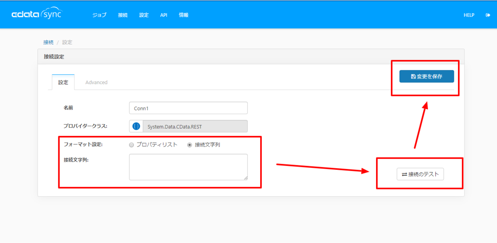Click the CData Sync logo

coord(36,14)
